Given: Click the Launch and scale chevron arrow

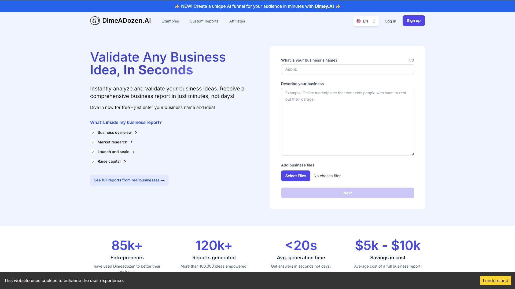Looking at the screenshot, I should click(134, 152).
